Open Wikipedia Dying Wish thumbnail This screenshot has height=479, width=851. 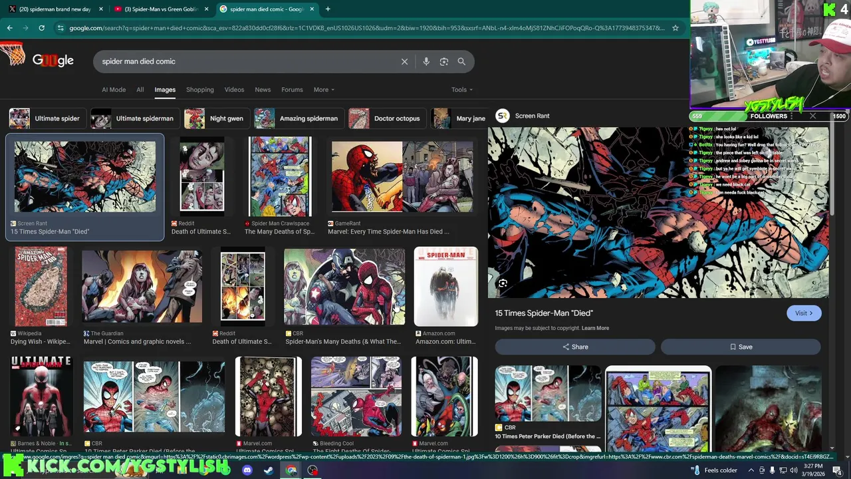tap(41, 287)
